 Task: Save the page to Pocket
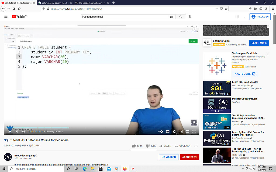(222, 9)
